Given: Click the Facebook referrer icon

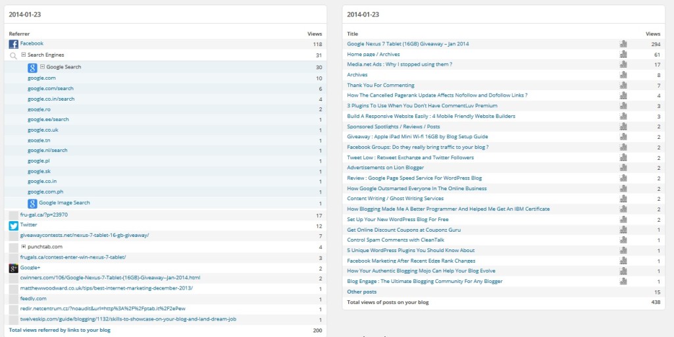Looking at the screenshot, I should [x=13, y=44].
